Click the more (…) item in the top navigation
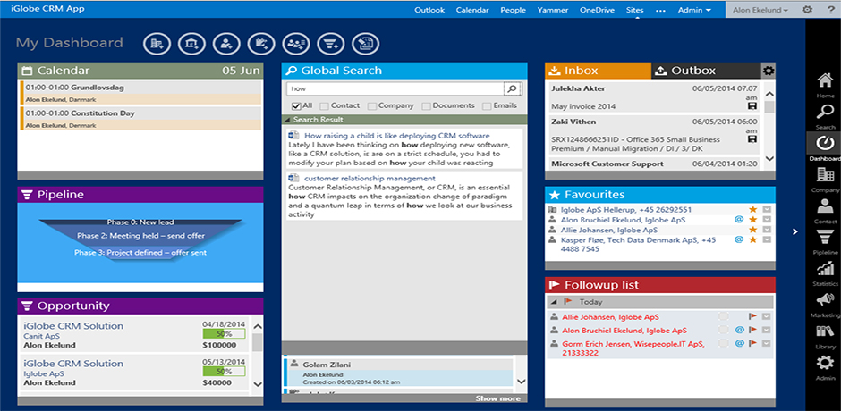Viewport: 841px width, 411px height. click(660, 10)
